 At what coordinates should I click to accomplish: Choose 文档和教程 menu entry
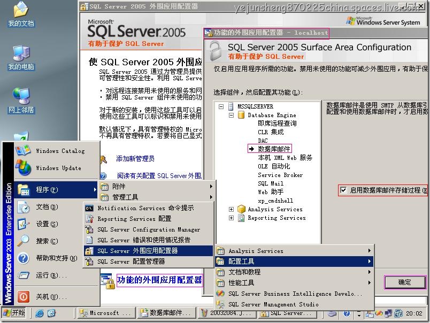pyautogui.click(x=294, y=272)
